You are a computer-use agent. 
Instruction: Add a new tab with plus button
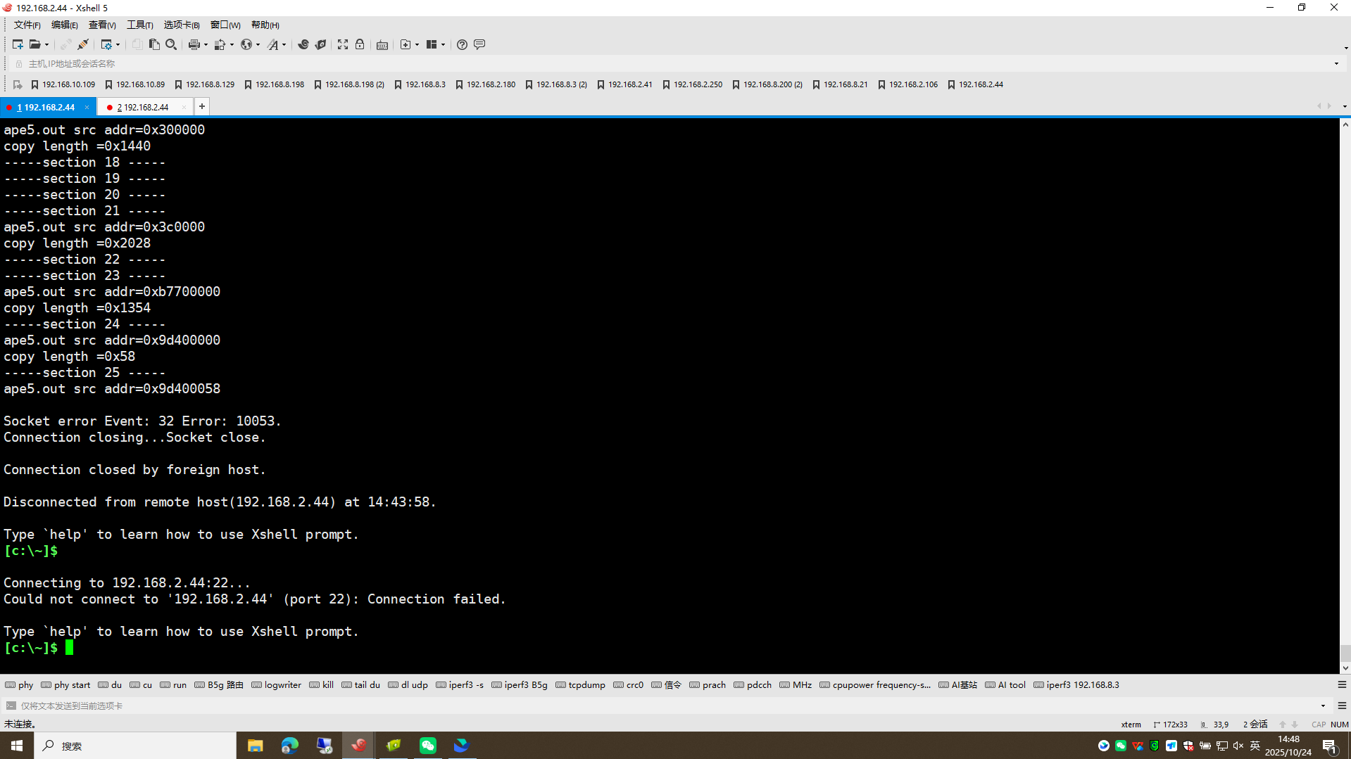(202, 106)
